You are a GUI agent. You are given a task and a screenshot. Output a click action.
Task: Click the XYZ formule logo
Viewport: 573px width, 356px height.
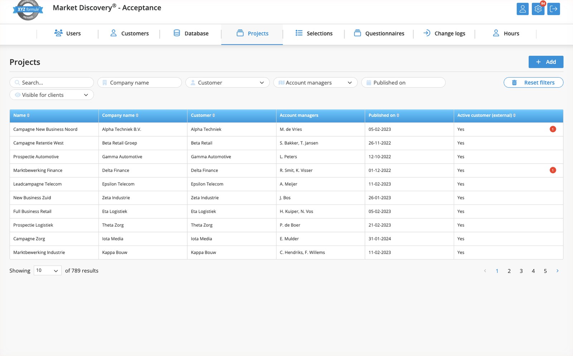[x=28, y=10]
